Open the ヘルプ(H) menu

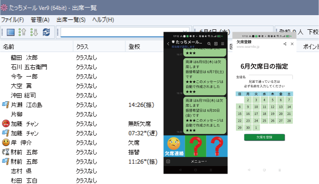click(x=103, y=20)
